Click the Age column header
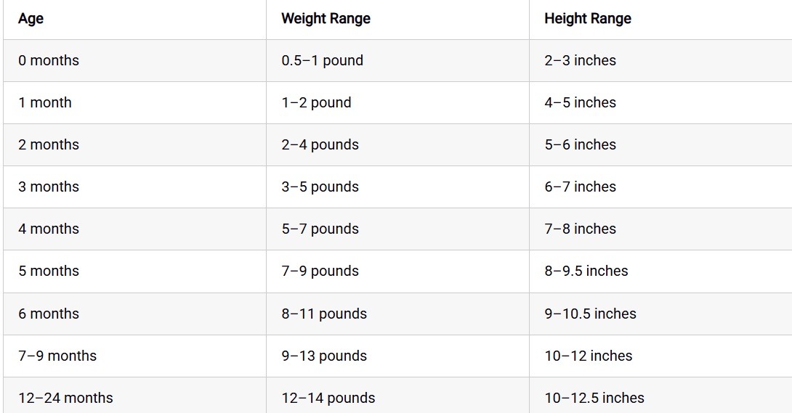 click(x=31, y=19)
